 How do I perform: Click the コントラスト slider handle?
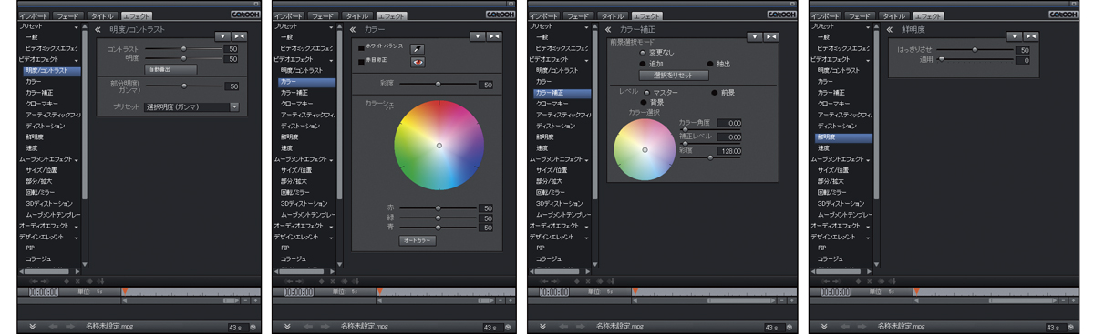pos(183,48)
